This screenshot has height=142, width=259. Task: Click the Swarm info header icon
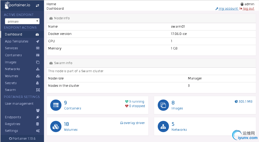[x=51, y=63]
